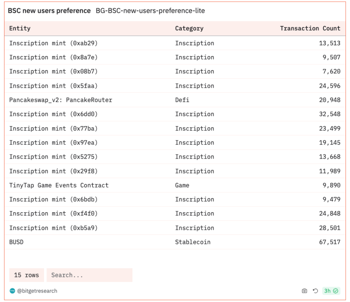Open the @bitgetresearch profile link
The width and height of the screenshot is (350, 302).
(37, 291)
